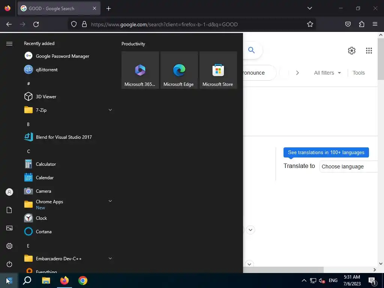Screen dimensions: 384x288
Task: Click the Google search magnifier button
Action: (252, 50)
